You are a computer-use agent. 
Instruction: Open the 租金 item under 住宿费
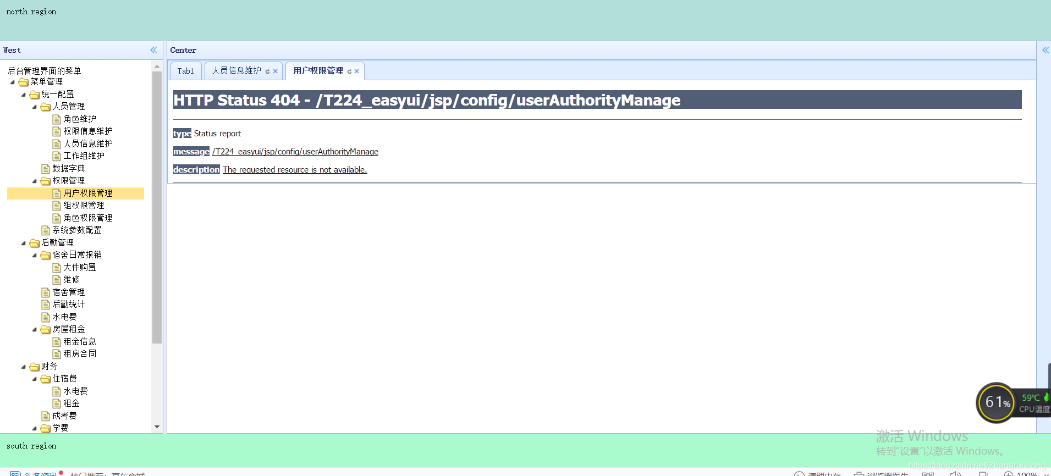click(71, 403)
